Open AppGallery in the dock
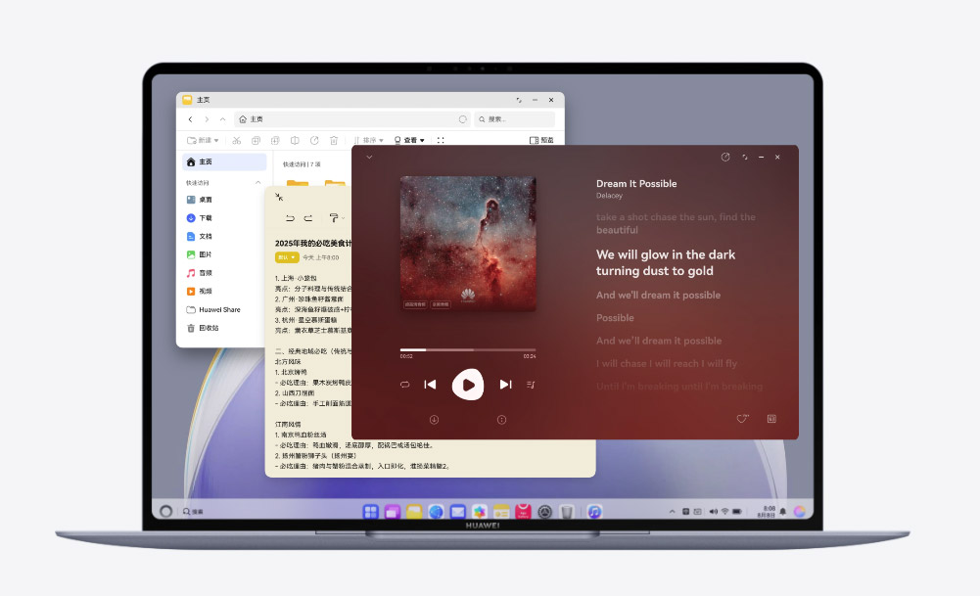 coord(523,512)
